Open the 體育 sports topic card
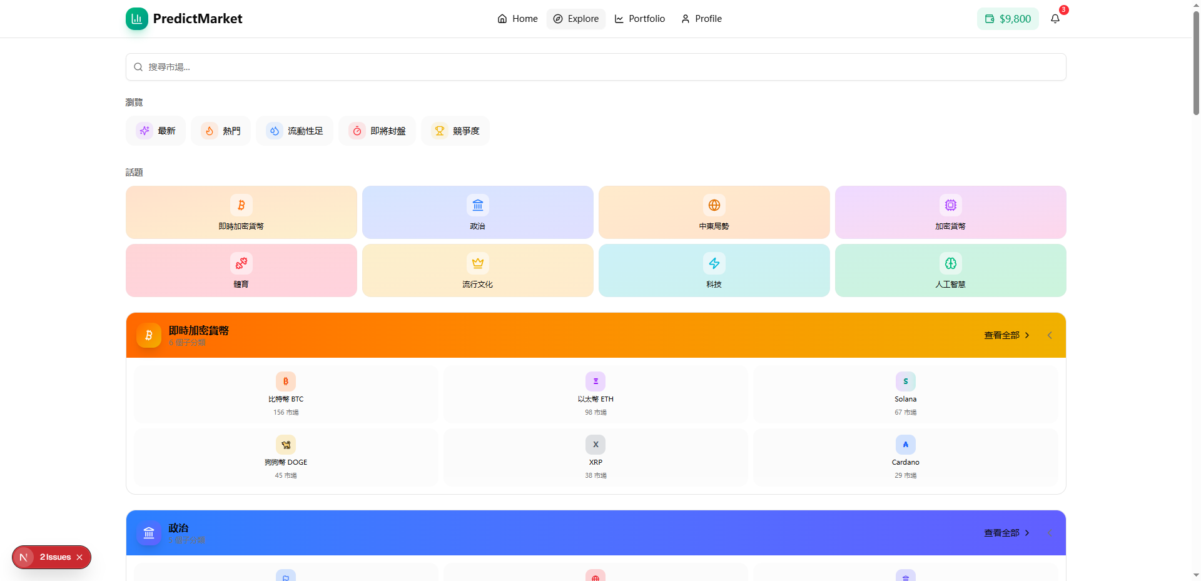This screenshot has width=1201, height=581. [x=241, y=270]
